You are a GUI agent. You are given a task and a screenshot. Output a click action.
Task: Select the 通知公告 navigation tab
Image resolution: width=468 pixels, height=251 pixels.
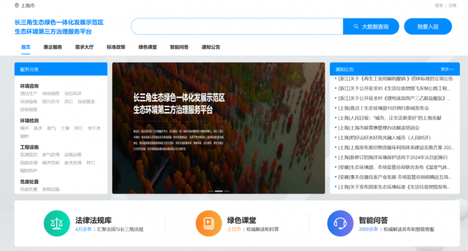(x=211, y=47)
